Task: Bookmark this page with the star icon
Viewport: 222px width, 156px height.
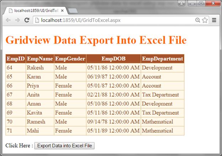Action: pyautogui.click(x=205, y=20)
